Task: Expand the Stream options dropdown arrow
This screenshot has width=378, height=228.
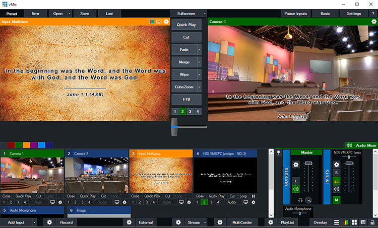Action: click(205, 222)
